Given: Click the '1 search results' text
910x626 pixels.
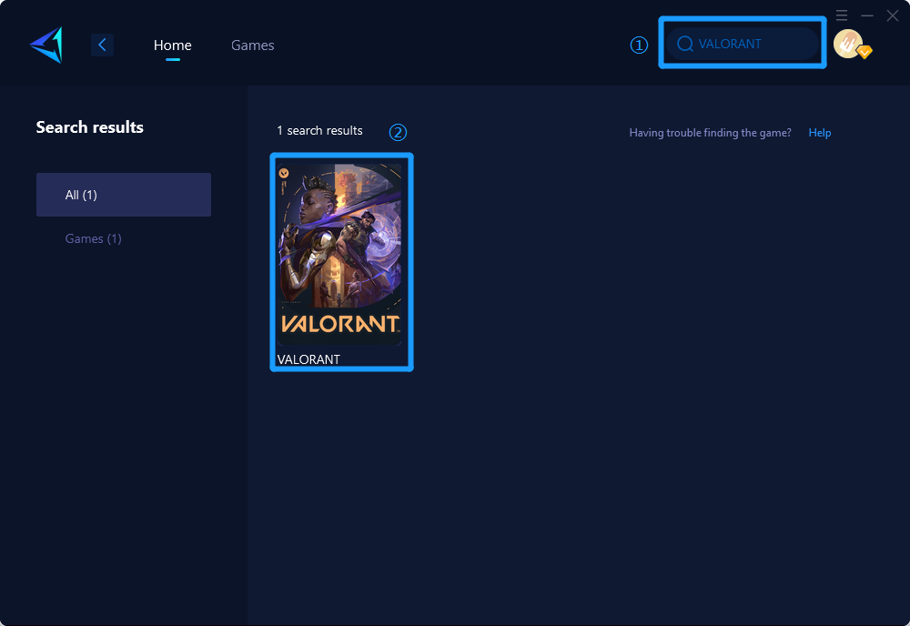Looking at the screenshot, I should tap(319, 130).
